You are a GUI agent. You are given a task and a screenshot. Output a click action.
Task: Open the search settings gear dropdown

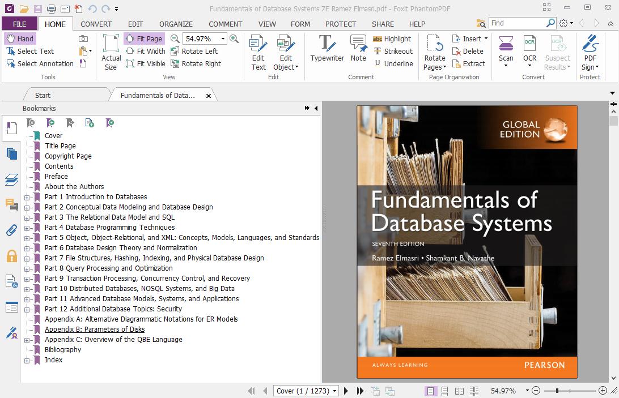coord(566,23)
